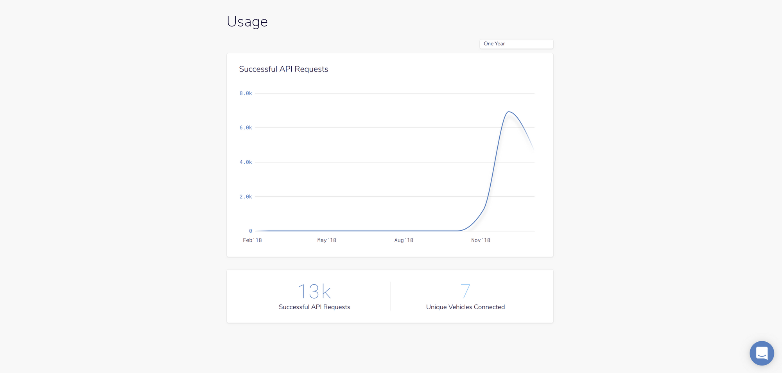
Task: Click the 0 value on the y-axis
Action: coord(250,231)
